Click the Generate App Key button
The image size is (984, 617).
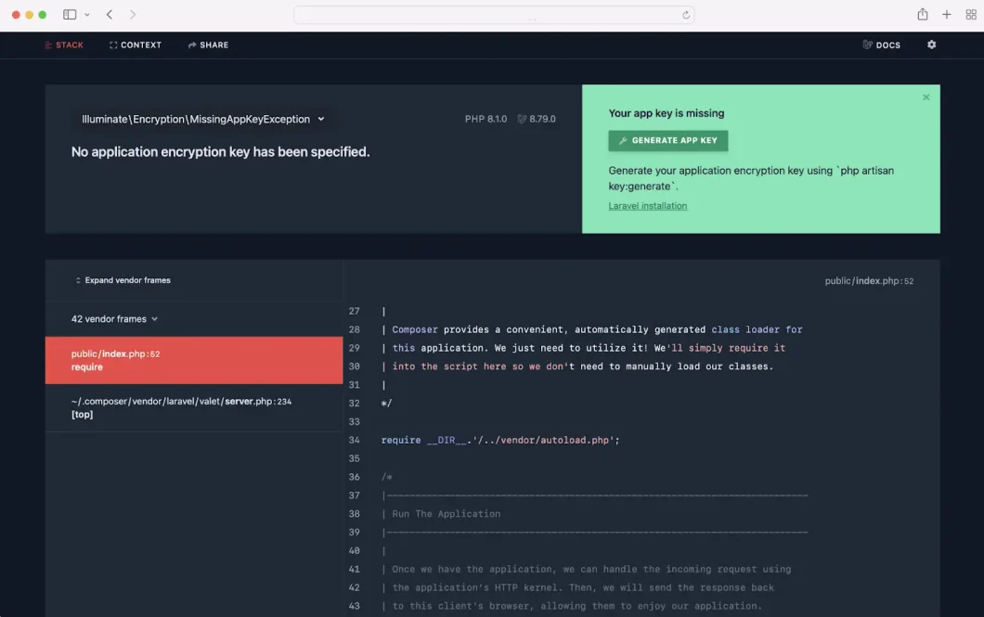pos(667,140)
